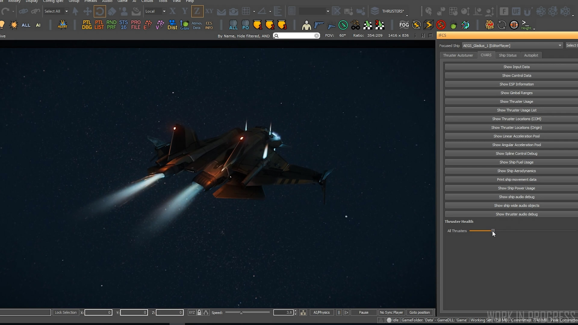Open the Audio menu

click(x=107, y=1)
